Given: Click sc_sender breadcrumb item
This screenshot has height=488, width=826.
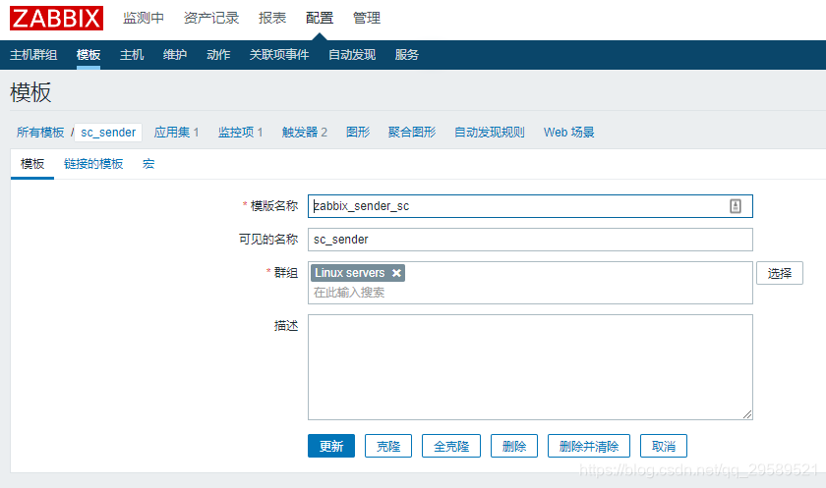Looking at the screenshot, I should click(x=108, y=132).
